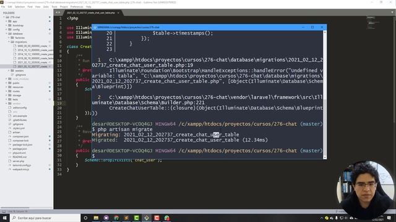Click the Windows taskbar search box

coord(45,218)
